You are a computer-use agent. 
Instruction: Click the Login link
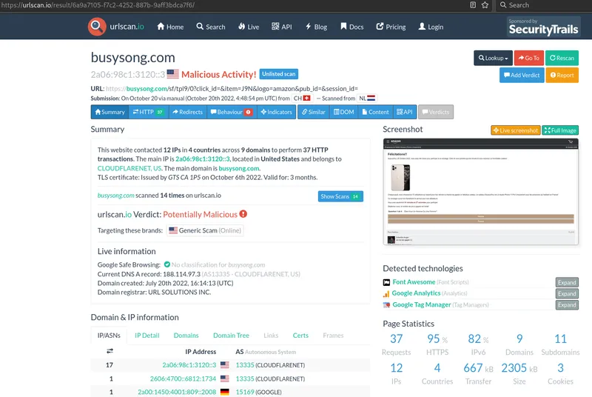(x=431, y=27)
